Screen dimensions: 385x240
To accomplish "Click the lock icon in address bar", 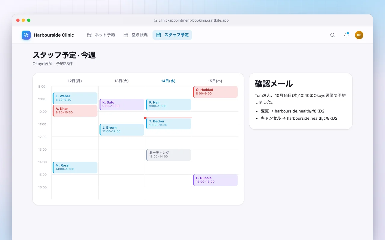I will [x=155, y=20].
